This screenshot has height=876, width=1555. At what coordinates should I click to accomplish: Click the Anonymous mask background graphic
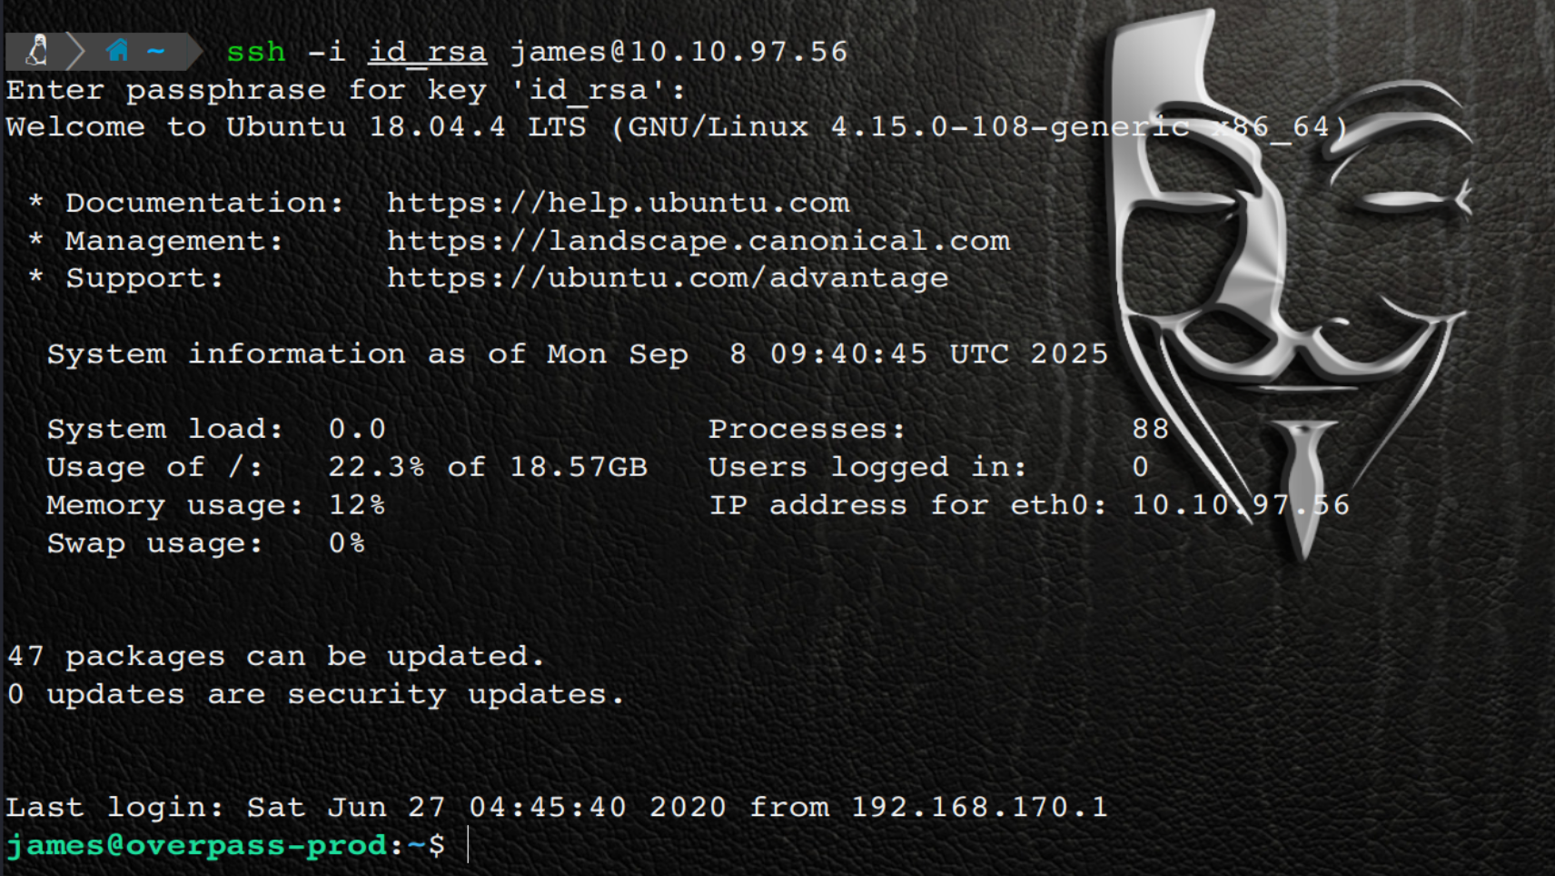[x=1290, y=273]
